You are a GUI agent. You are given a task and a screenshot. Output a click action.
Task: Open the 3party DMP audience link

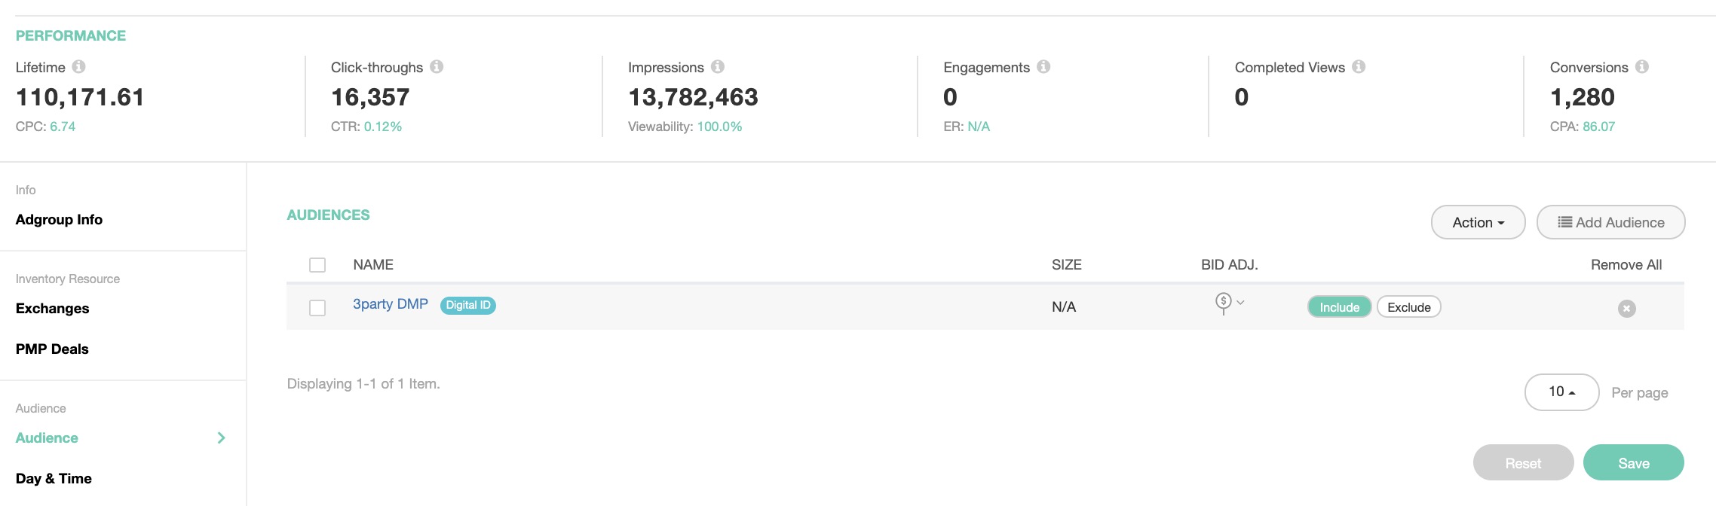tap(391, 304)
